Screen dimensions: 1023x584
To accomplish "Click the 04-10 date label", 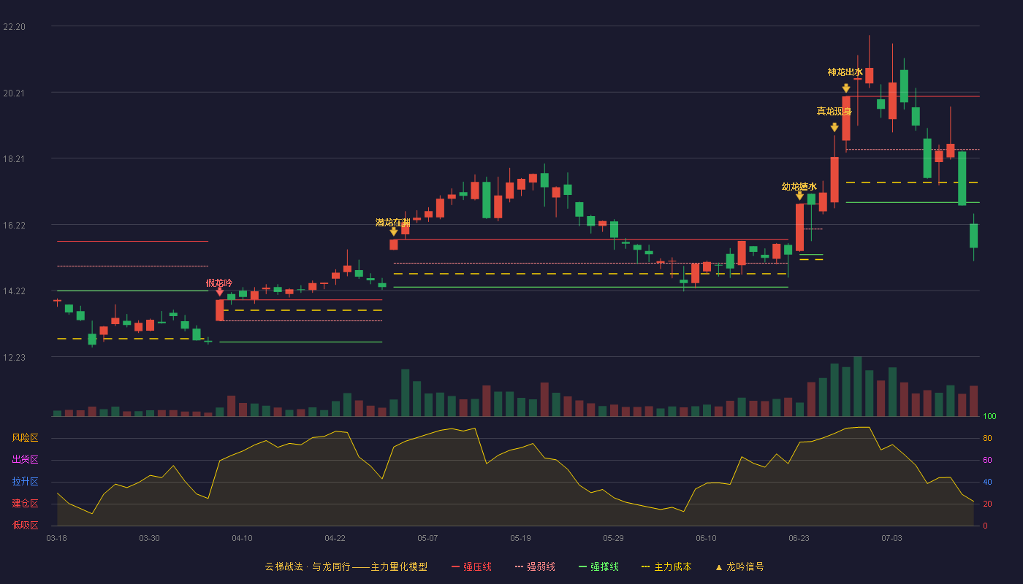I will tap(242, 538).
